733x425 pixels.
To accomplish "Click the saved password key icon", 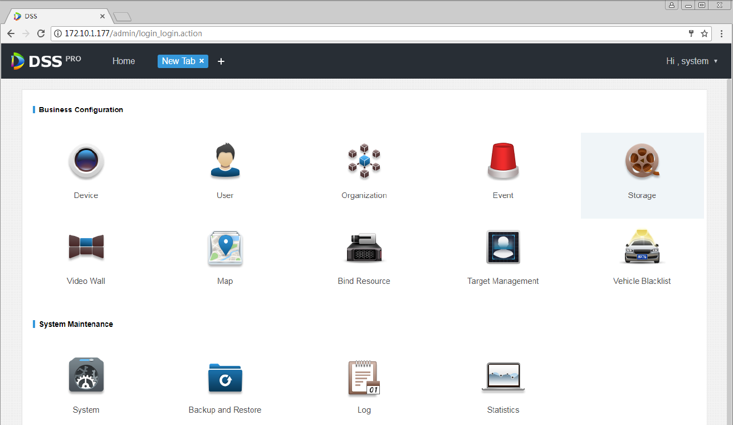I will (691, 33).
